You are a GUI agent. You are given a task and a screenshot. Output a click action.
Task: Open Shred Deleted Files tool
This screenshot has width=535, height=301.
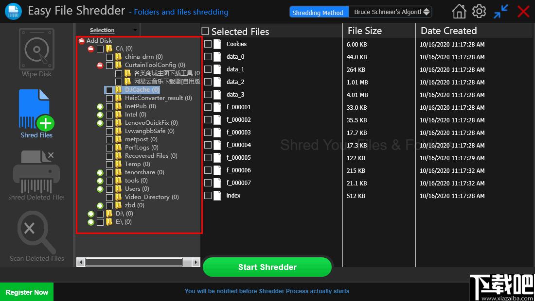click(x=36, y=175)
